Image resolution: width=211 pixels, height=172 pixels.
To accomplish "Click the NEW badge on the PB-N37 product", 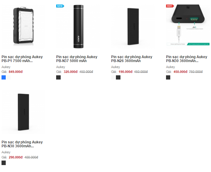I will click(x=60, y=6).
